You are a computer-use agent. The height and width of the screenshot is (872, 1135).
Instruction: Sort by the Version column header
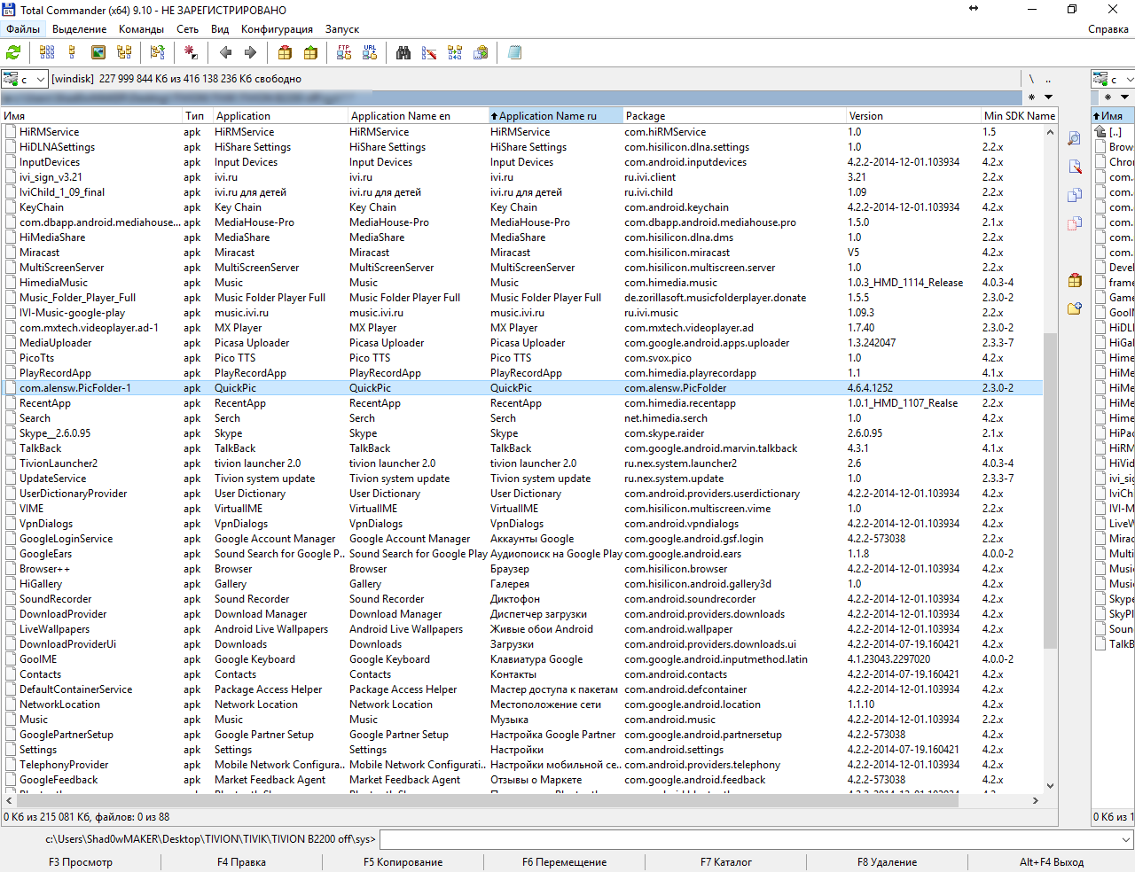pos(912,116)
